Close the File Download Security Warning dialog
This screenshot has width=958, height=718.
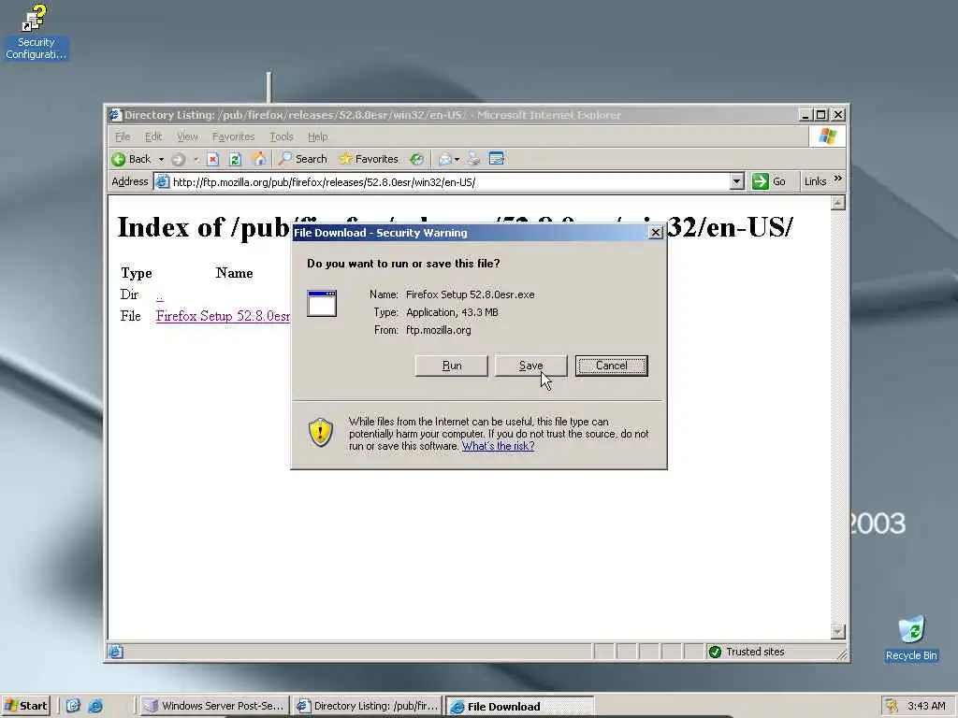pos(656,233)
